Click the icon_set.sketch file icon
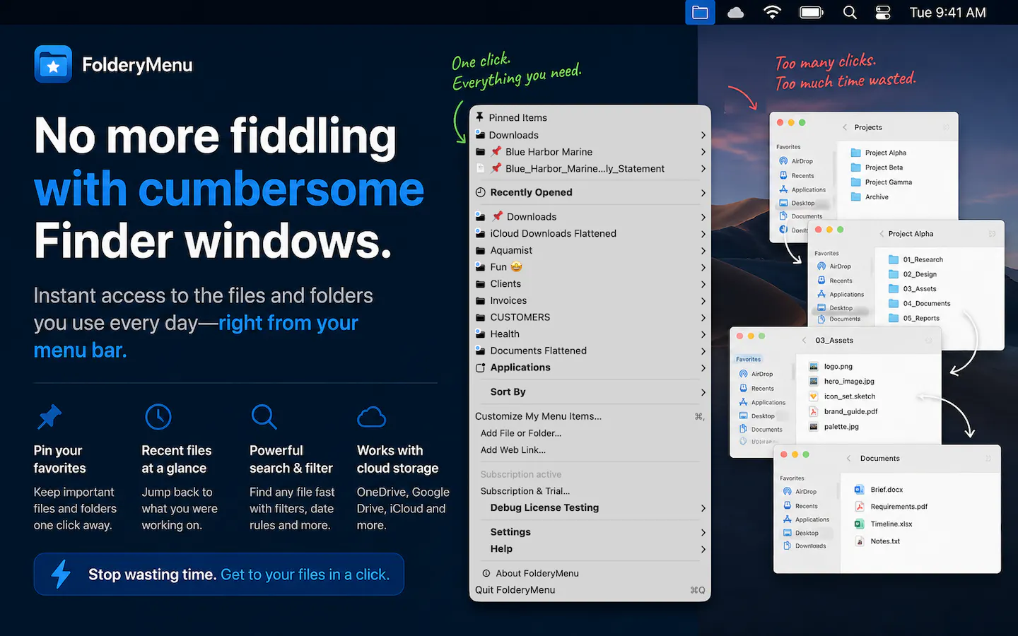 [x=814, y=396]
